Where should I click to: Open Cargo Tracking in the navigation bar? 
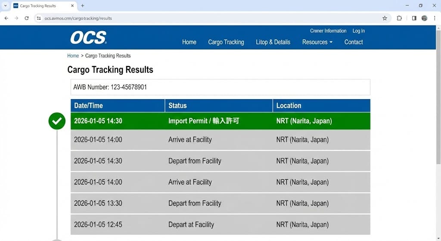pos(226,42)
